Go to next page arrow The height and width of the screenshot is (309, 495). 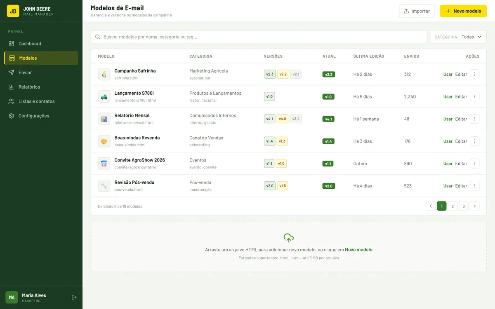[475, 206]
